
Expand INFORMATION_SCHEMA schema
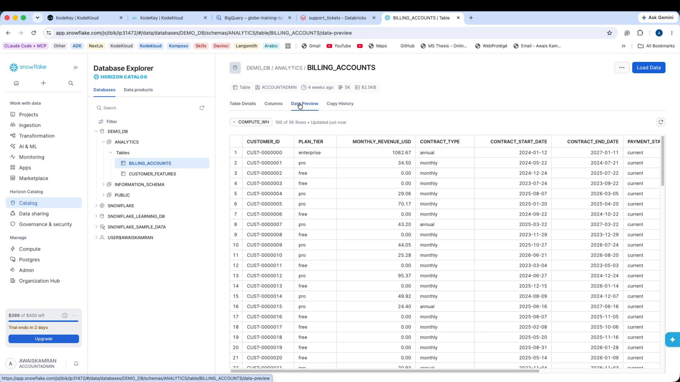pos(103,184)
